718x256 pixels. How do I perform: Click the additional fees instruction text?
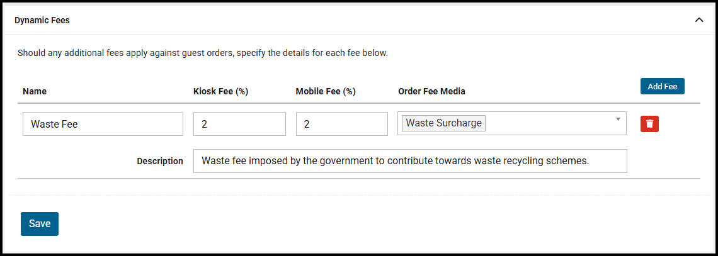(203, 53)
